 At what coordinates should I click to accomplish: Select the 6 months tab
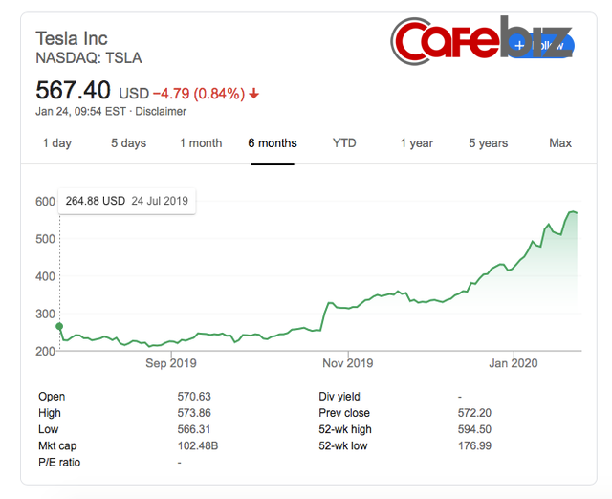coord(273,143)
